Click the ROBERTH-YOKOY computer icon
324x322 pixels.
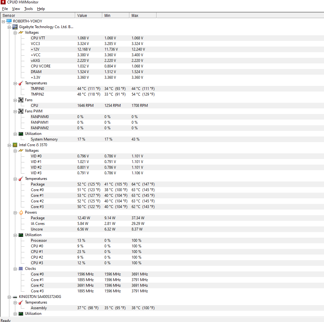(9, 21)
